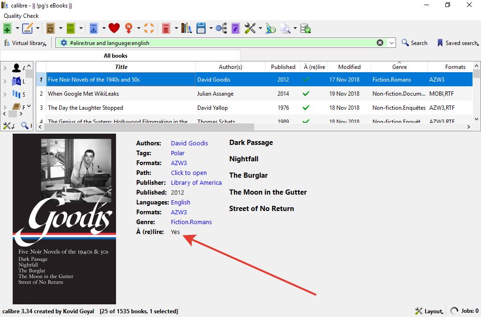Sort by the Title column header

point(121,67)
